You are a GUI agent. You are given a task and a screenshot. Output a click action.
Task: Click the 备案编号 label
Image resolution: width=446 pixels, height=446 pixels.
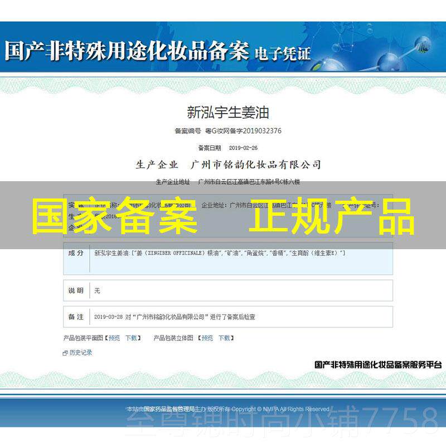pyautogui.click(x=188, y=131)
